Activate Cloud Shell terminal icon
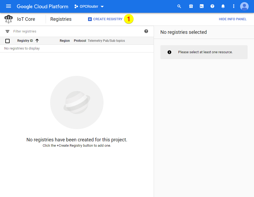This screenshot has width=254, height=197. [x=202, y=6]
